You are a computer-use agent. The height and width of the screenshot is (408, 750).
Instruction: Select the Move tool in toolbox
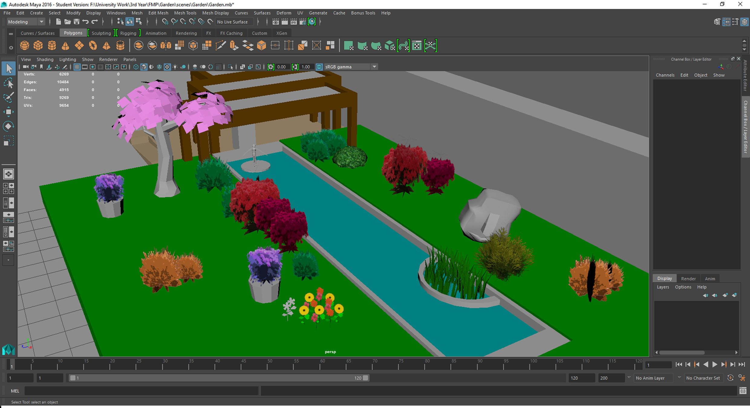[x=8, y=112]
